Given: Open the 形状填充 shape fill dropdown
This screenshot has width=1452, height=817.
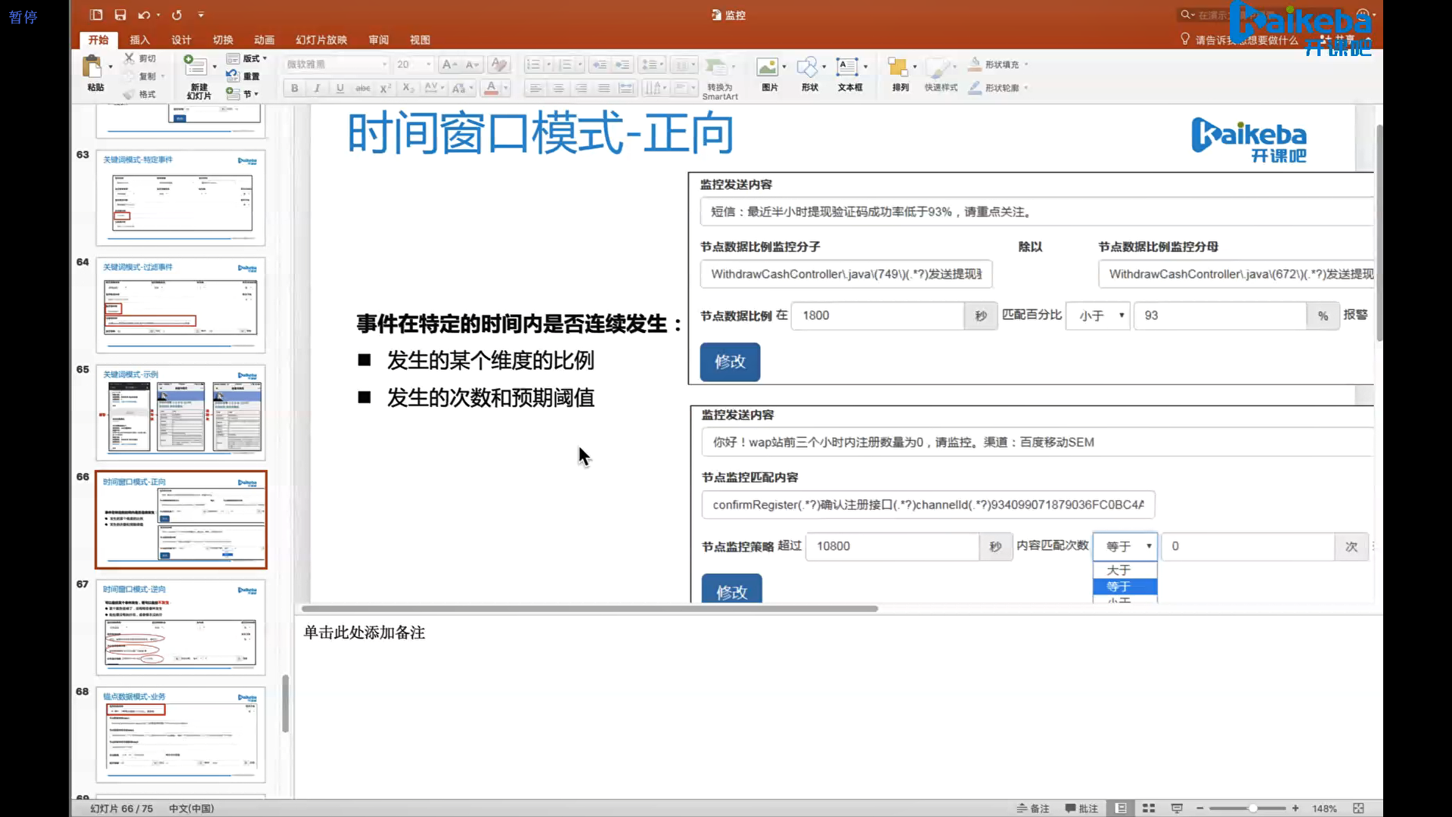Looking at the screenshot, I should [1001, 64].
